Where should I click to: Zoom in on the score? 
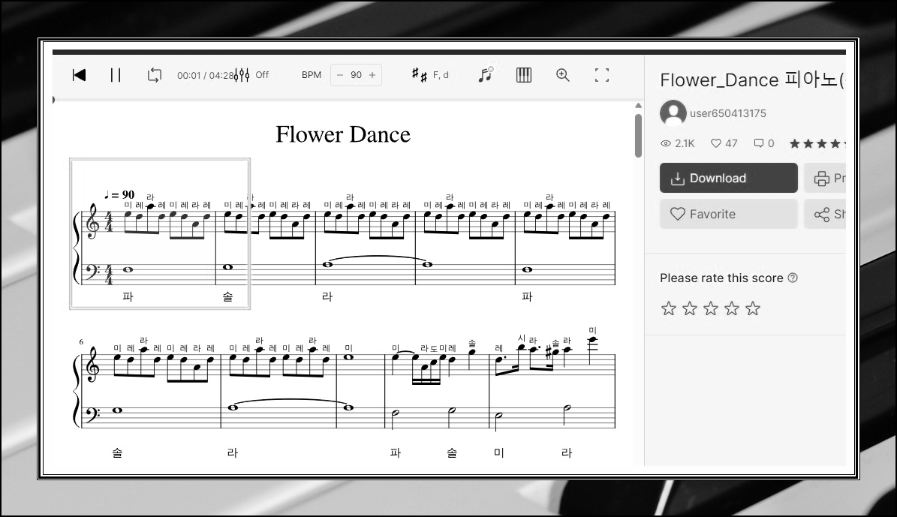563,75
